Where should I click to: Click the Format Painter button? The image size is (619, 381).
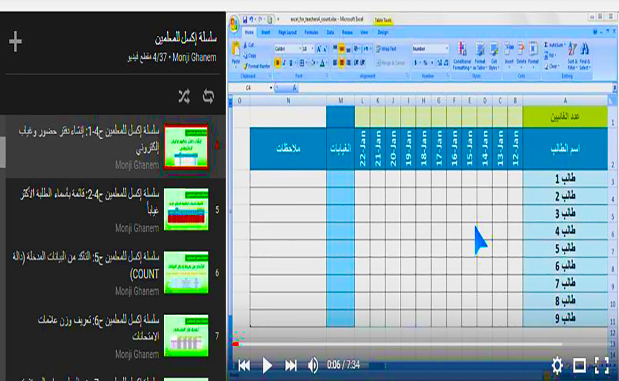[257, 66]
